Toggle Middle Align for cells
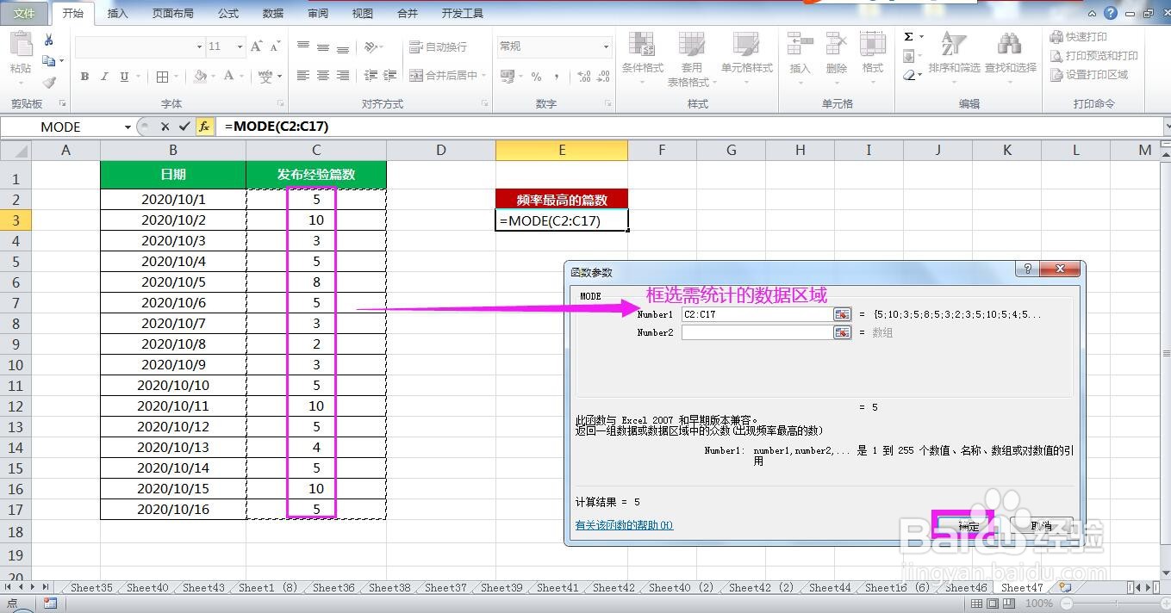The image size is (1171, 613). [323, 46]
